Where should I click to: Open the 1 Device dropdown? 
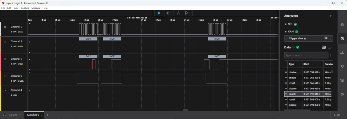tap(11, 115)
